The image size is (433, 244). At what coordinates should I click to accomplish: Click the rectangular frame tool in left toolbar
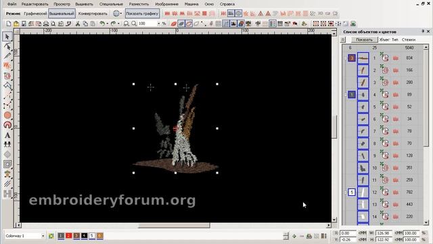tap(7, 164)
